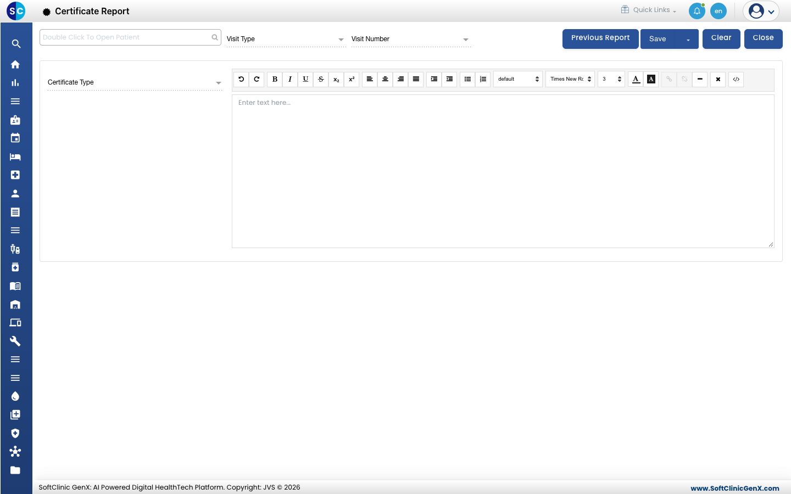Click the clear formatting X icon
The image size is (791, 494).
pos(718,79)
